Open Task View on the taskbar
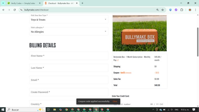This screenshot has width=199, height=112. coord(49,110)
